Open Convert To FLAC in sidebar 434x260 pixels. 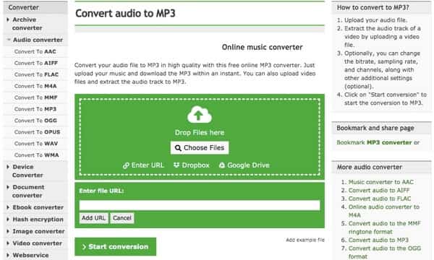point(36,74)
